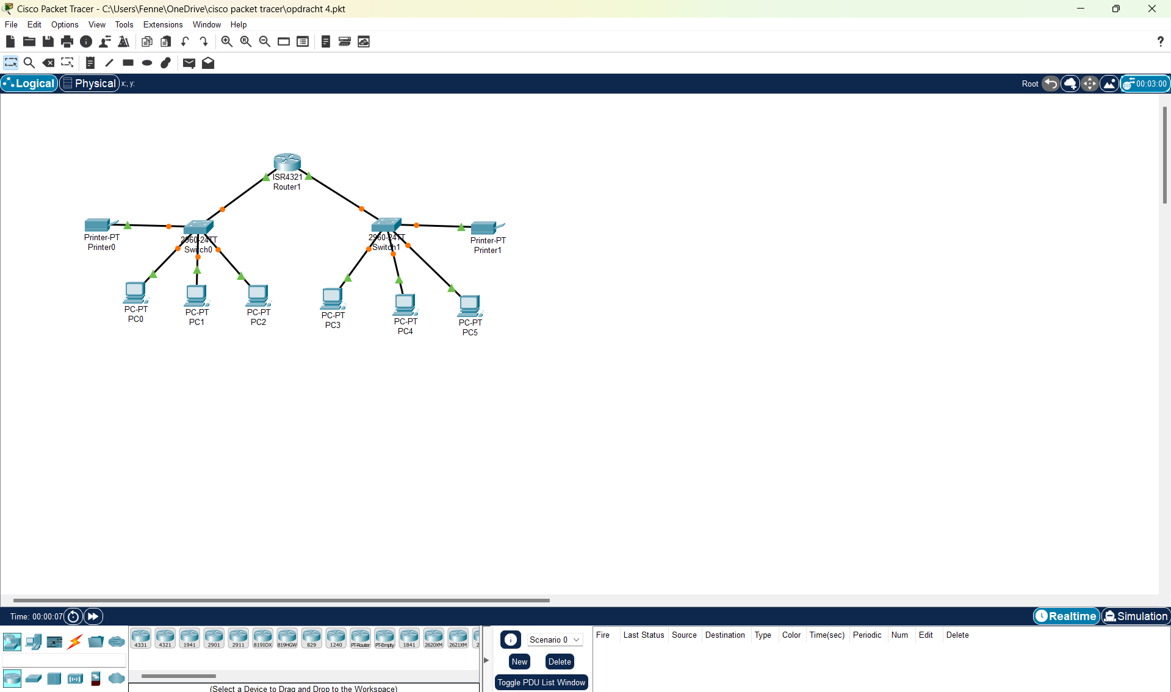Image resolution: width=1171 pixels, height=692 pixels.
Task: Expand the PDU list panel arrow
Action: point(486,660)
